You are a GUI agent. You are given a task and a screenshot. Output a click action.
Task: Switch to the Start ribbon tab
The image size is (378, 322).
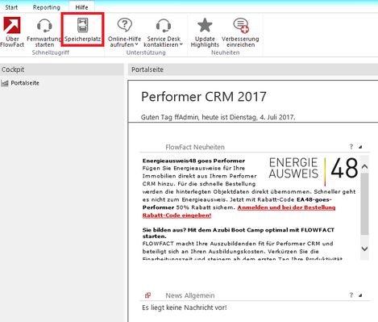(x=11, y=7)
